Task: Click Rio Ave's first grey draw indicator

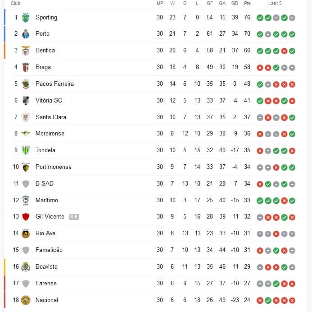Action: pyautogui.click(x=260, y=233)
